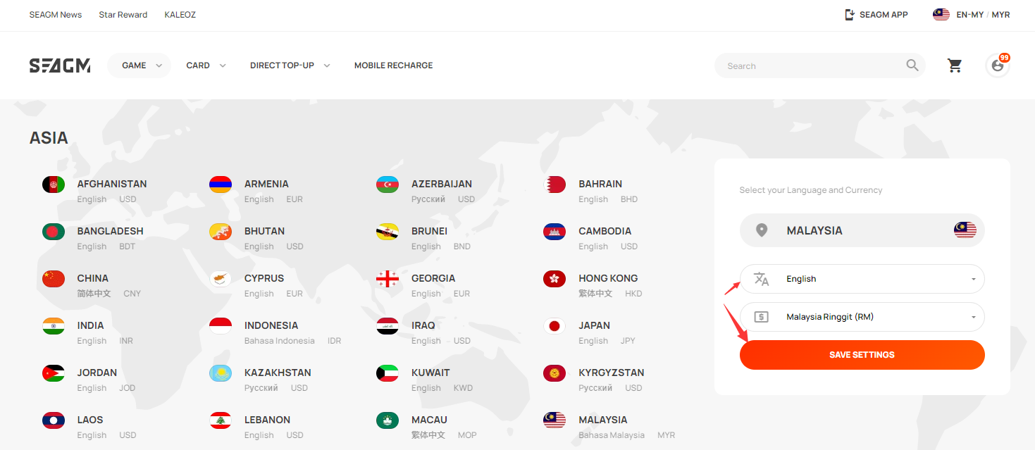Choose the INDONESIA country name
The width and height of the screenshot is (1035, 450).
pyautogui.click(x=271, y=325)
